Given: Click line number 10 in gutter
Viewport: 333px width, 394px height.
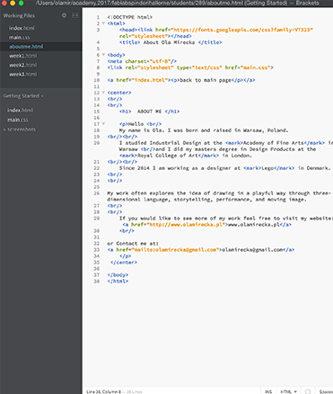Looking at the screenshot, I should click(97, 80).
